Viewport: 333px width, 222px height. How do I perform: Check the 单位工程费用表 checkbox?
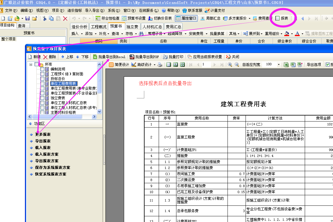(42, 83)
